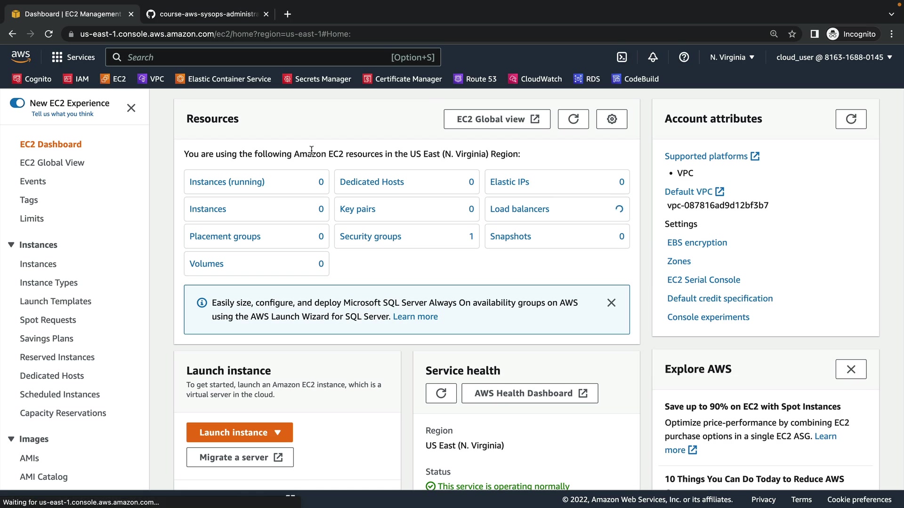Refresh Service health status
This screenshot has width=904, height=508.
click(x=441, y=393)
